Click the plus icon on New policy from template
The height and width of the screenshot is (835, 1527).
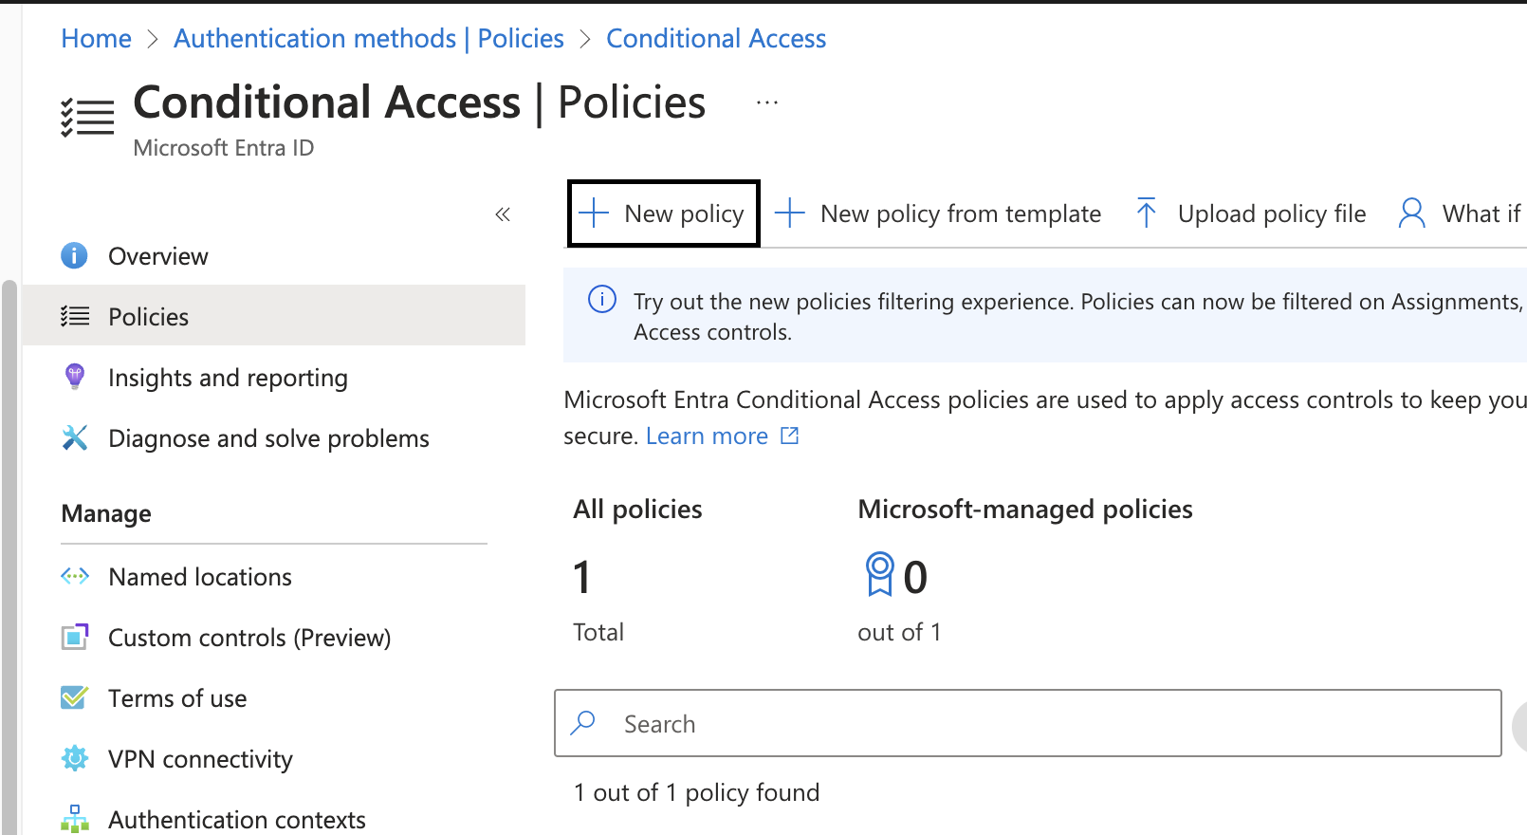790,213
